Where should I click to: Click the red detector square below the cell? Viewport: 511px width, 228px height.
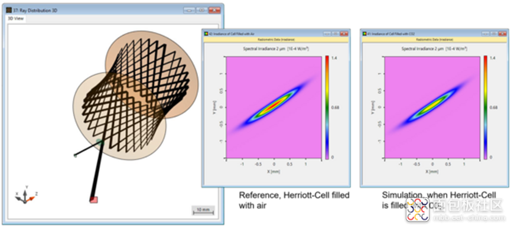pos(93,200)
